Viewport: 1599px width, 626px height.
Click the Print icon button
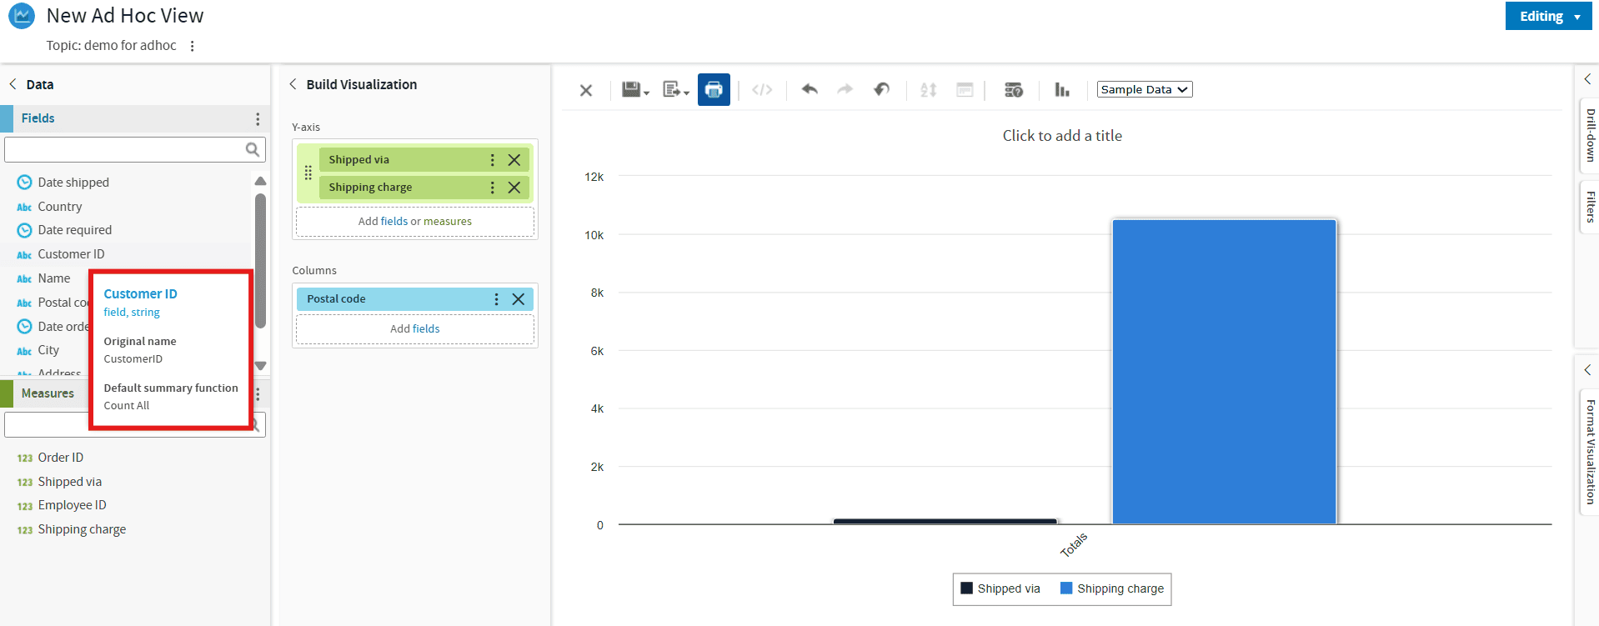714,90
